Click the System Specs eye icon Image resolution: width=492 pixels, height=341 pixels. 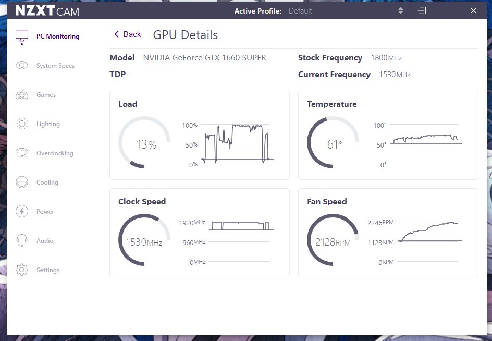pos(22,65)
